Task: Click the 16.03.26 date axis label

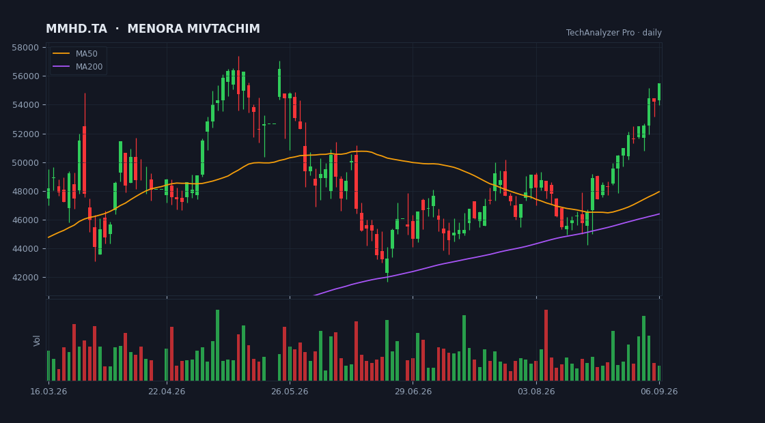Action: point(48,392)
